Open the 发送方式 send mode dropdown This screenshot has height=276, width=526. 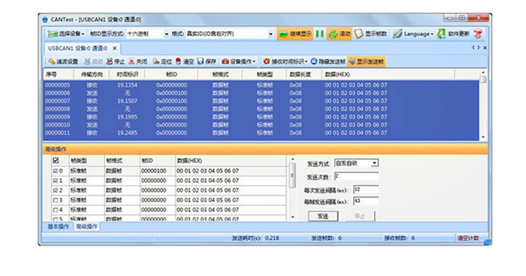374,163
